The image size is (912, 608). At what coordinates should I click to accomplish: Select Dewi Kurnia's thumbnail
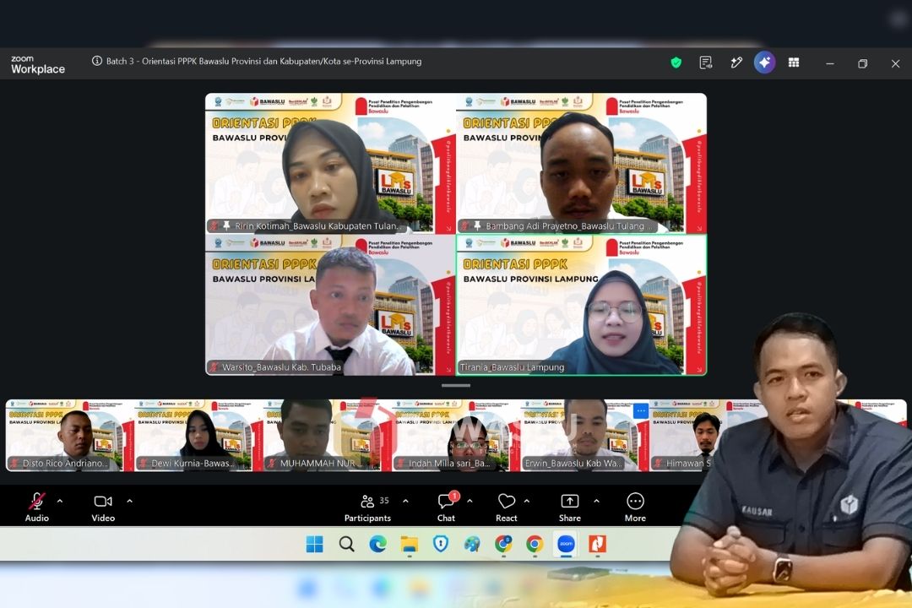tap(199, 435)
